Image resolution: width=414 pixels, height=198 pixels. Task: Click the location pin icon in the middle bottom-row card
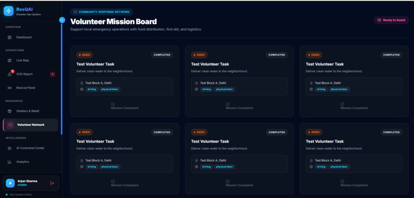pos(196,161)
